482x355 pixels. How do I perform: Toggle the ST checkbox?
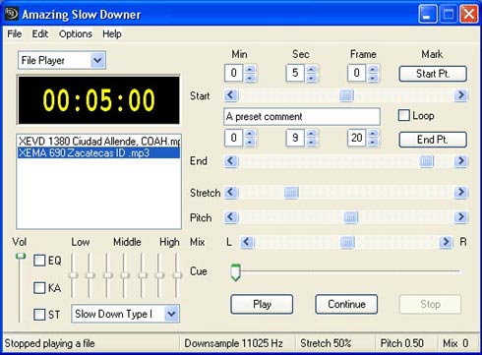39,315
